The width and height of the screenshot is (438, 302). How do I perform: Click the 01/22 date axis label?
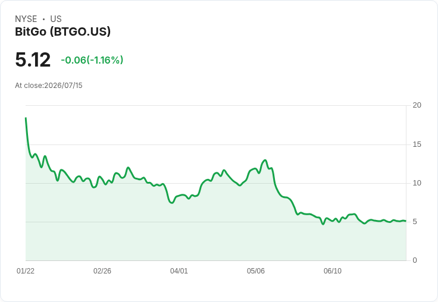(26, 270)
